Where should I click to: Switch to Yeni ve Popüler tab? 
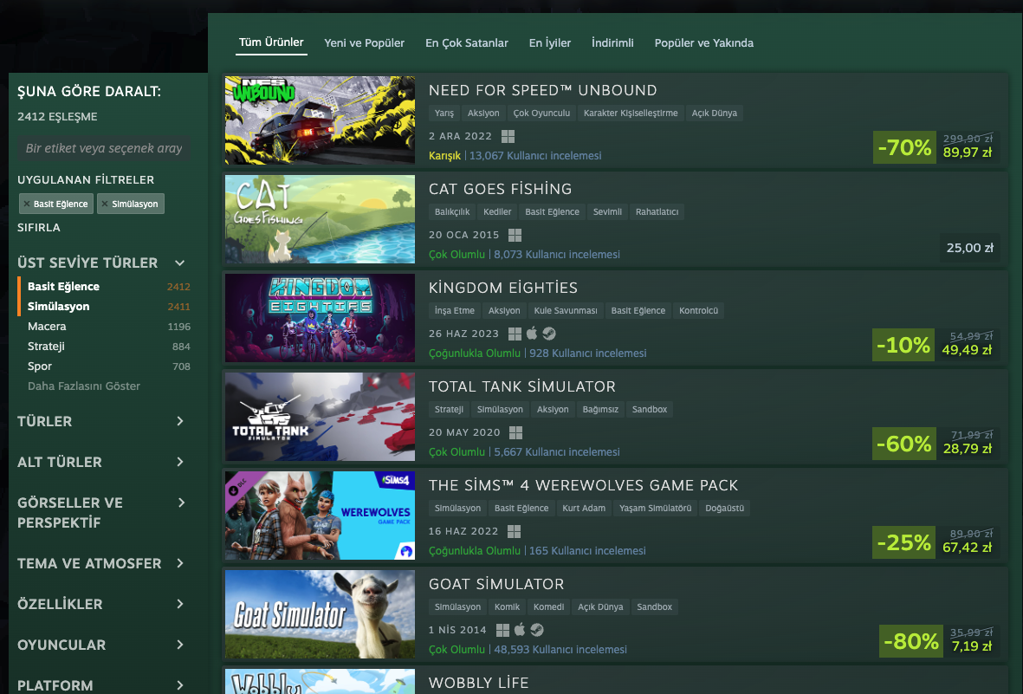coord(364,43)
